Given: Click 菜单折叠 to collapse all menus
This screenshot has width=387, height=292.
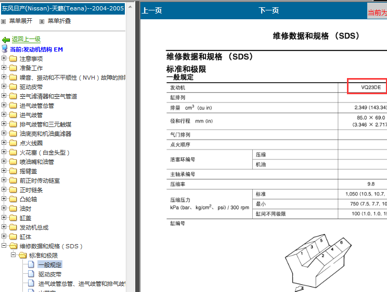Looking at the screenshot, I should click(x=59, y=21).
